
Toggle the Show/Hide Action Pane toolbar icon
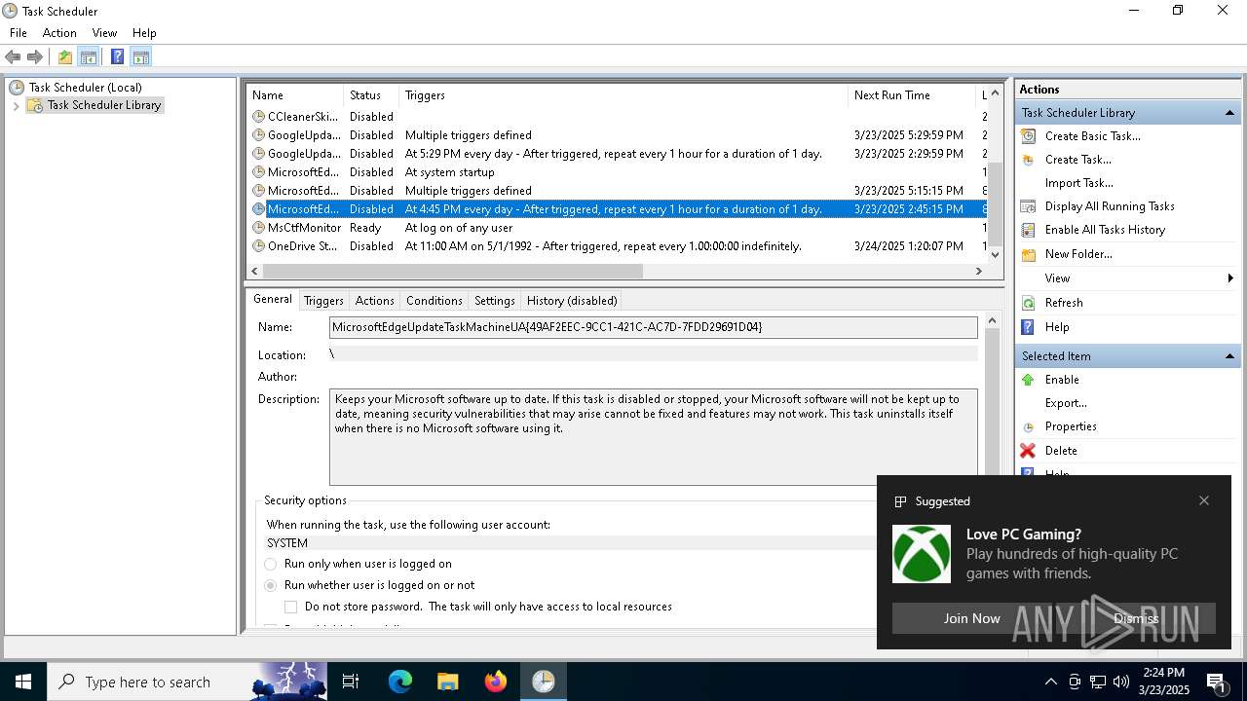tap(140, 57)
